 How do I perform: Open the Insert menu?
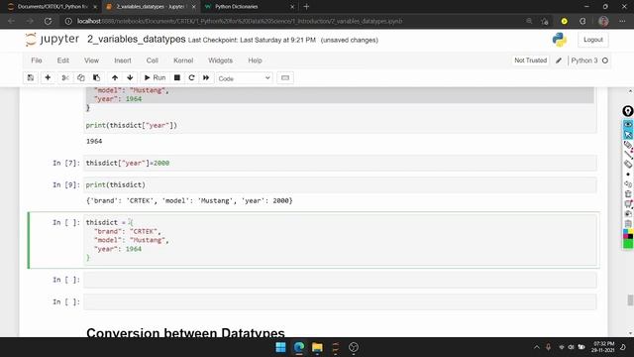123,60
